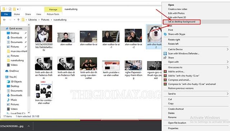The image size is (230, 131).
Task: Choose Edit with Photos
Action: 176,13
